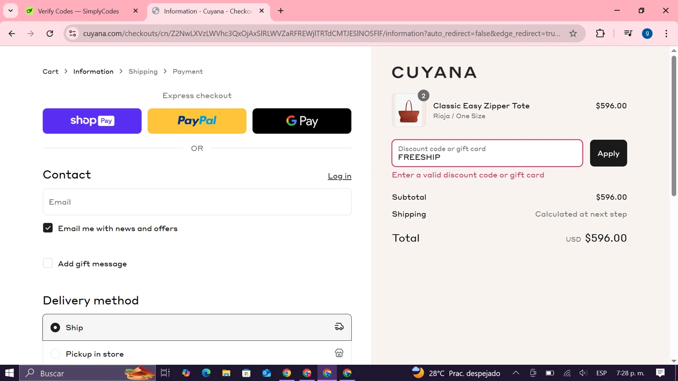
Task: Go back to the previous page
Action: point(12,33)
